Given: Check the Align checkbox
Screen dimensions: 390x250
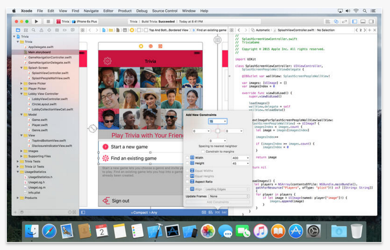Looking at the screenshot, I should pos(187,189).
